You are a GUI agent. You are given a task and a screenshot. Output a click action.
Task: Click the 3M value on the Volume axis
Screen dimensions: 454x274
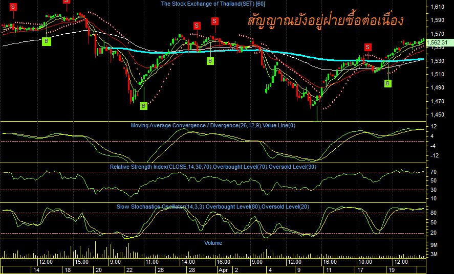point(434,255)
